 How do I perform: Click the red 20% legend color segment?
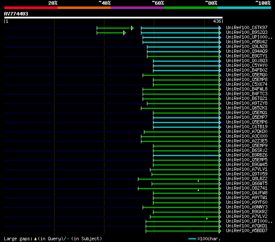click(31, 8)
